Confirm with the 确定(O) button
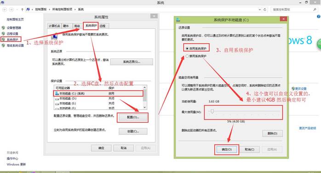This screenshot has height=173, width=321. [x=227, y=150]
